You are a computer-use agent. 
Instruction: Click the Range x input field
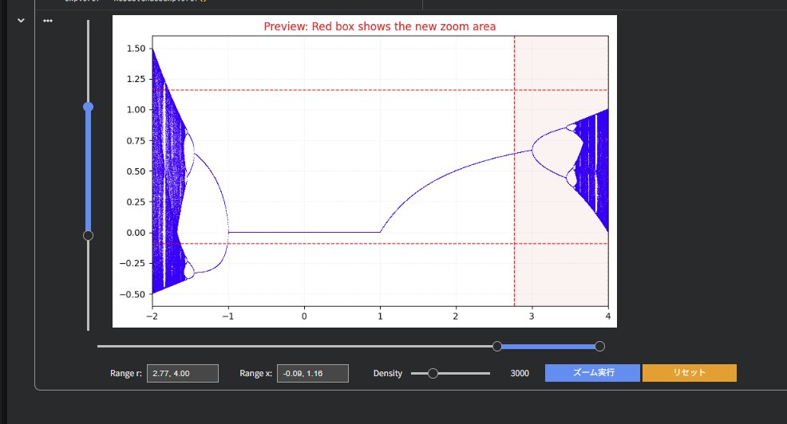[313, 373]
